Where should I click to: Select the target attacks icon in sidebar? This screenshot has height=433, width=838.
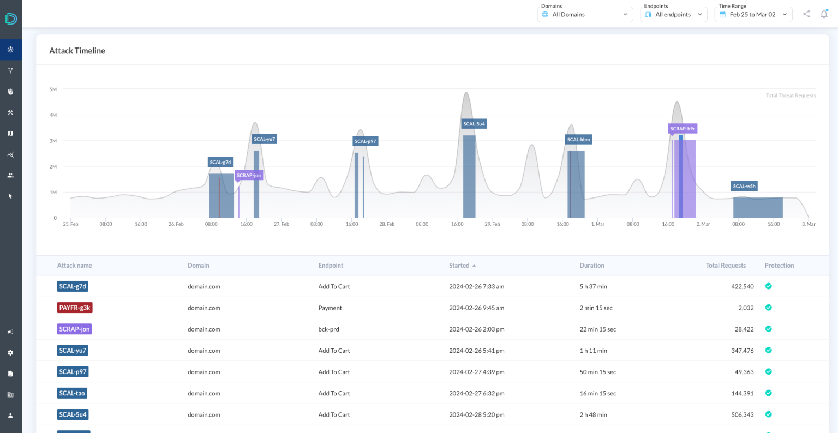(x=10, y=49)
